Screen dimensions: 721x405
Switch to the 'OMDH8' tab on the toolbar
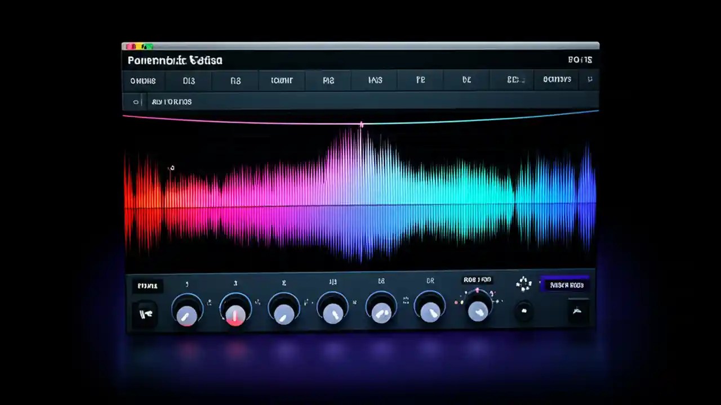pos(143,80)
